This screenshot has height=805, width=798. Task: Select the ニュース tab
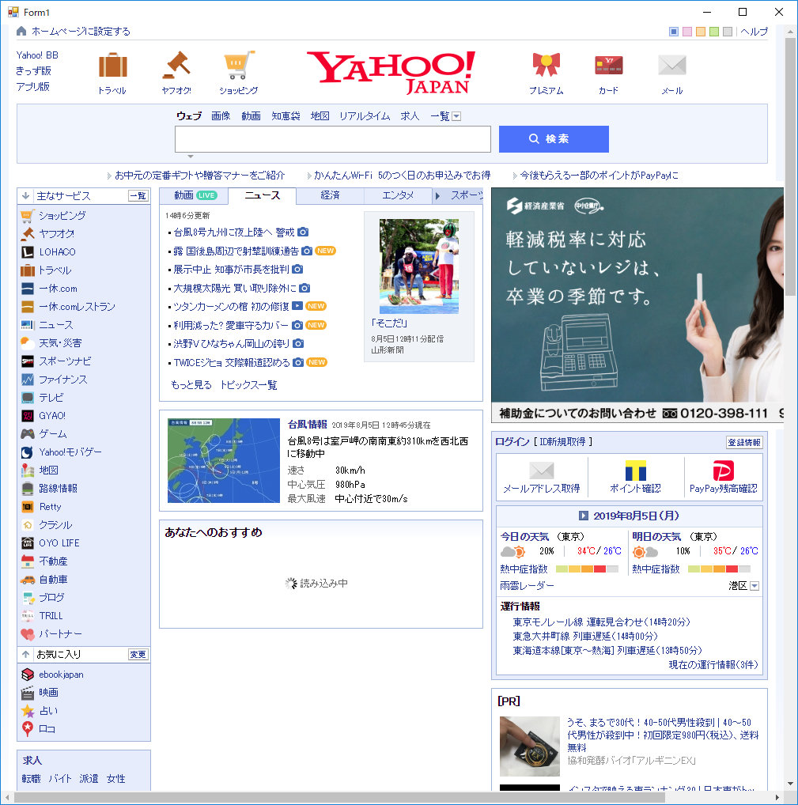point(263,195)
